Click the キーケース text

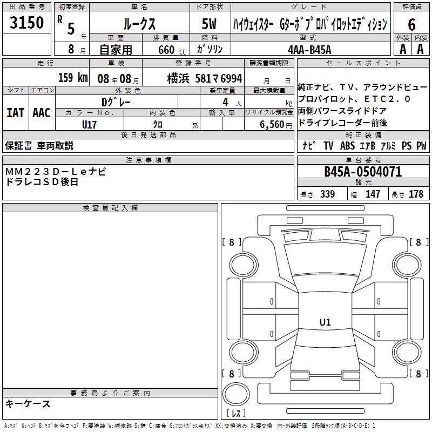[x=28, y=403]
